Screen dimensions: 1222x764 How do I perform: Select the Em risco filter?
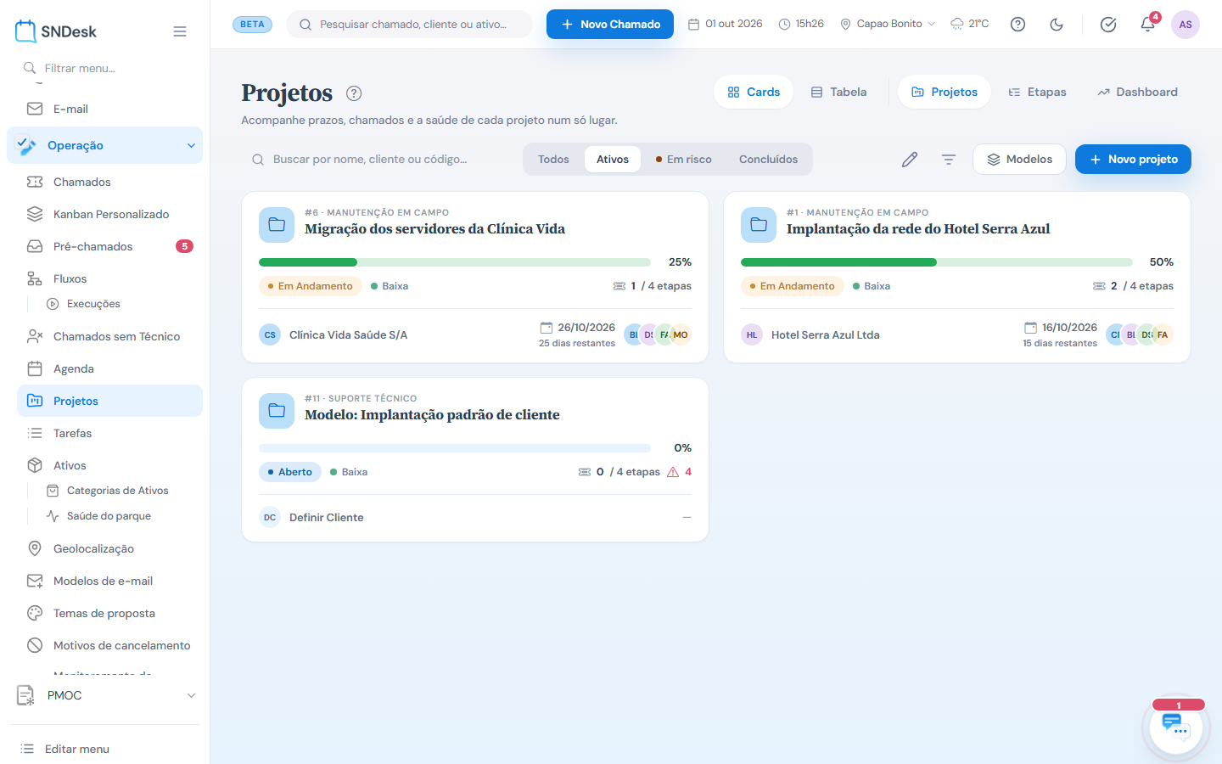(x=683, y=159)
